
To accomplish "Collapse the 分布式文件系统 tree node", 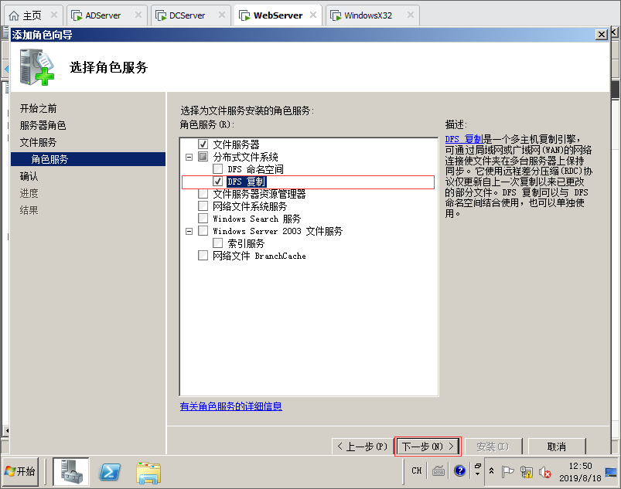I will tap(189, 157).
